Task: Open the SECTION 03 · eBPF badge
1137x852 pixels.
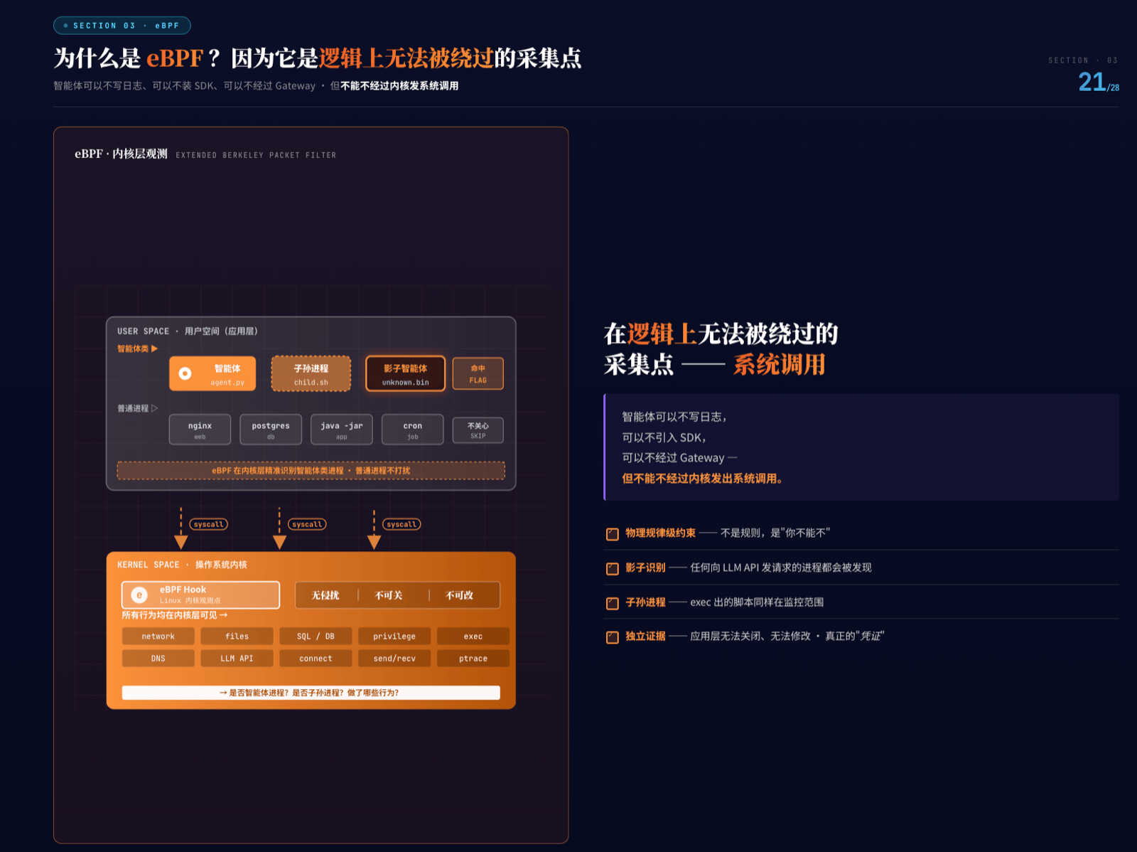Action: [x=122, y=25]
